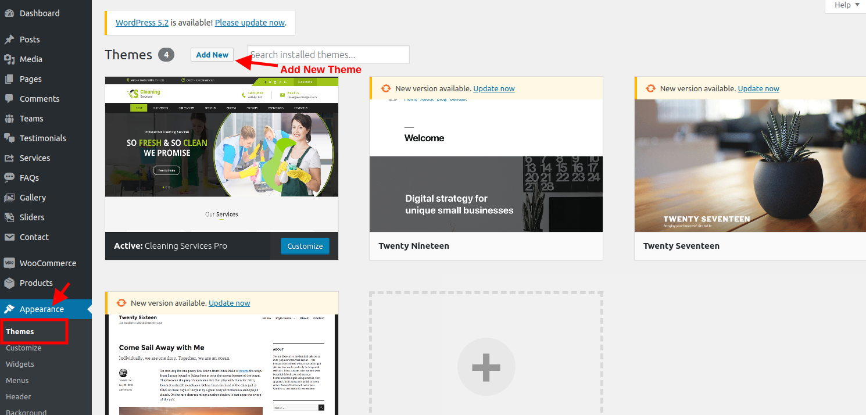Screen dimensions: 866x415
Task: Follow the WordPress 5.2 link
Action: click(142, 23)
